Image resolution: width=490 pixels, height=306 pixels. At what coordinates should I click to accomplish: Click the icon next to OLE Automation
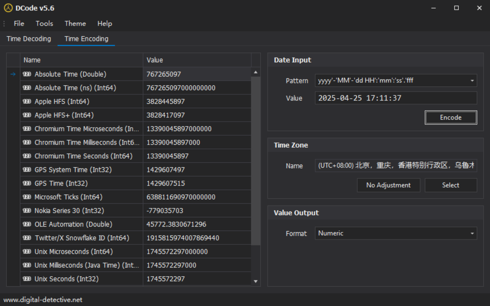click(27, 224)
